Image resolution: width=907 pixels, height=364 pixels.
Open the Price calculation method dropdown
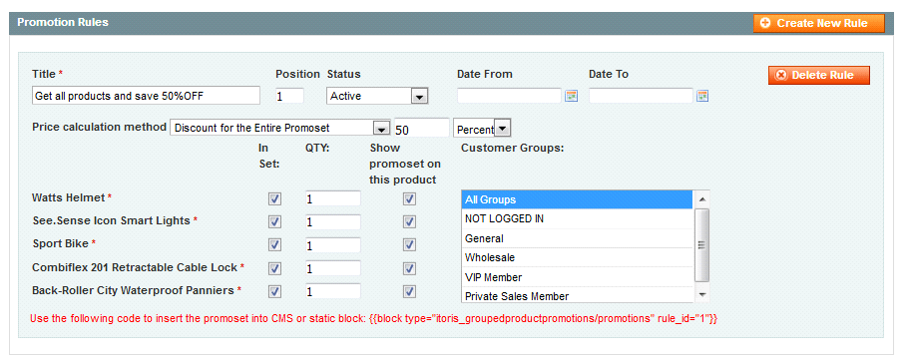(280, 128)
